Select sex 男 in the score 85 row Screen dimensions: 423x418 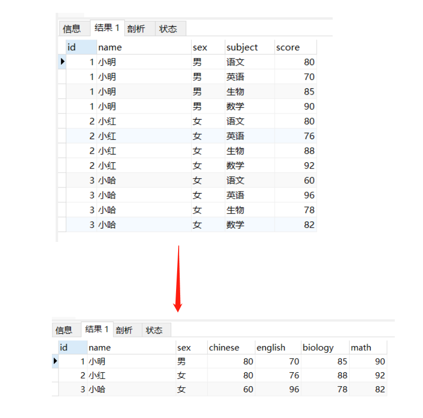click(x=208, y=91)
